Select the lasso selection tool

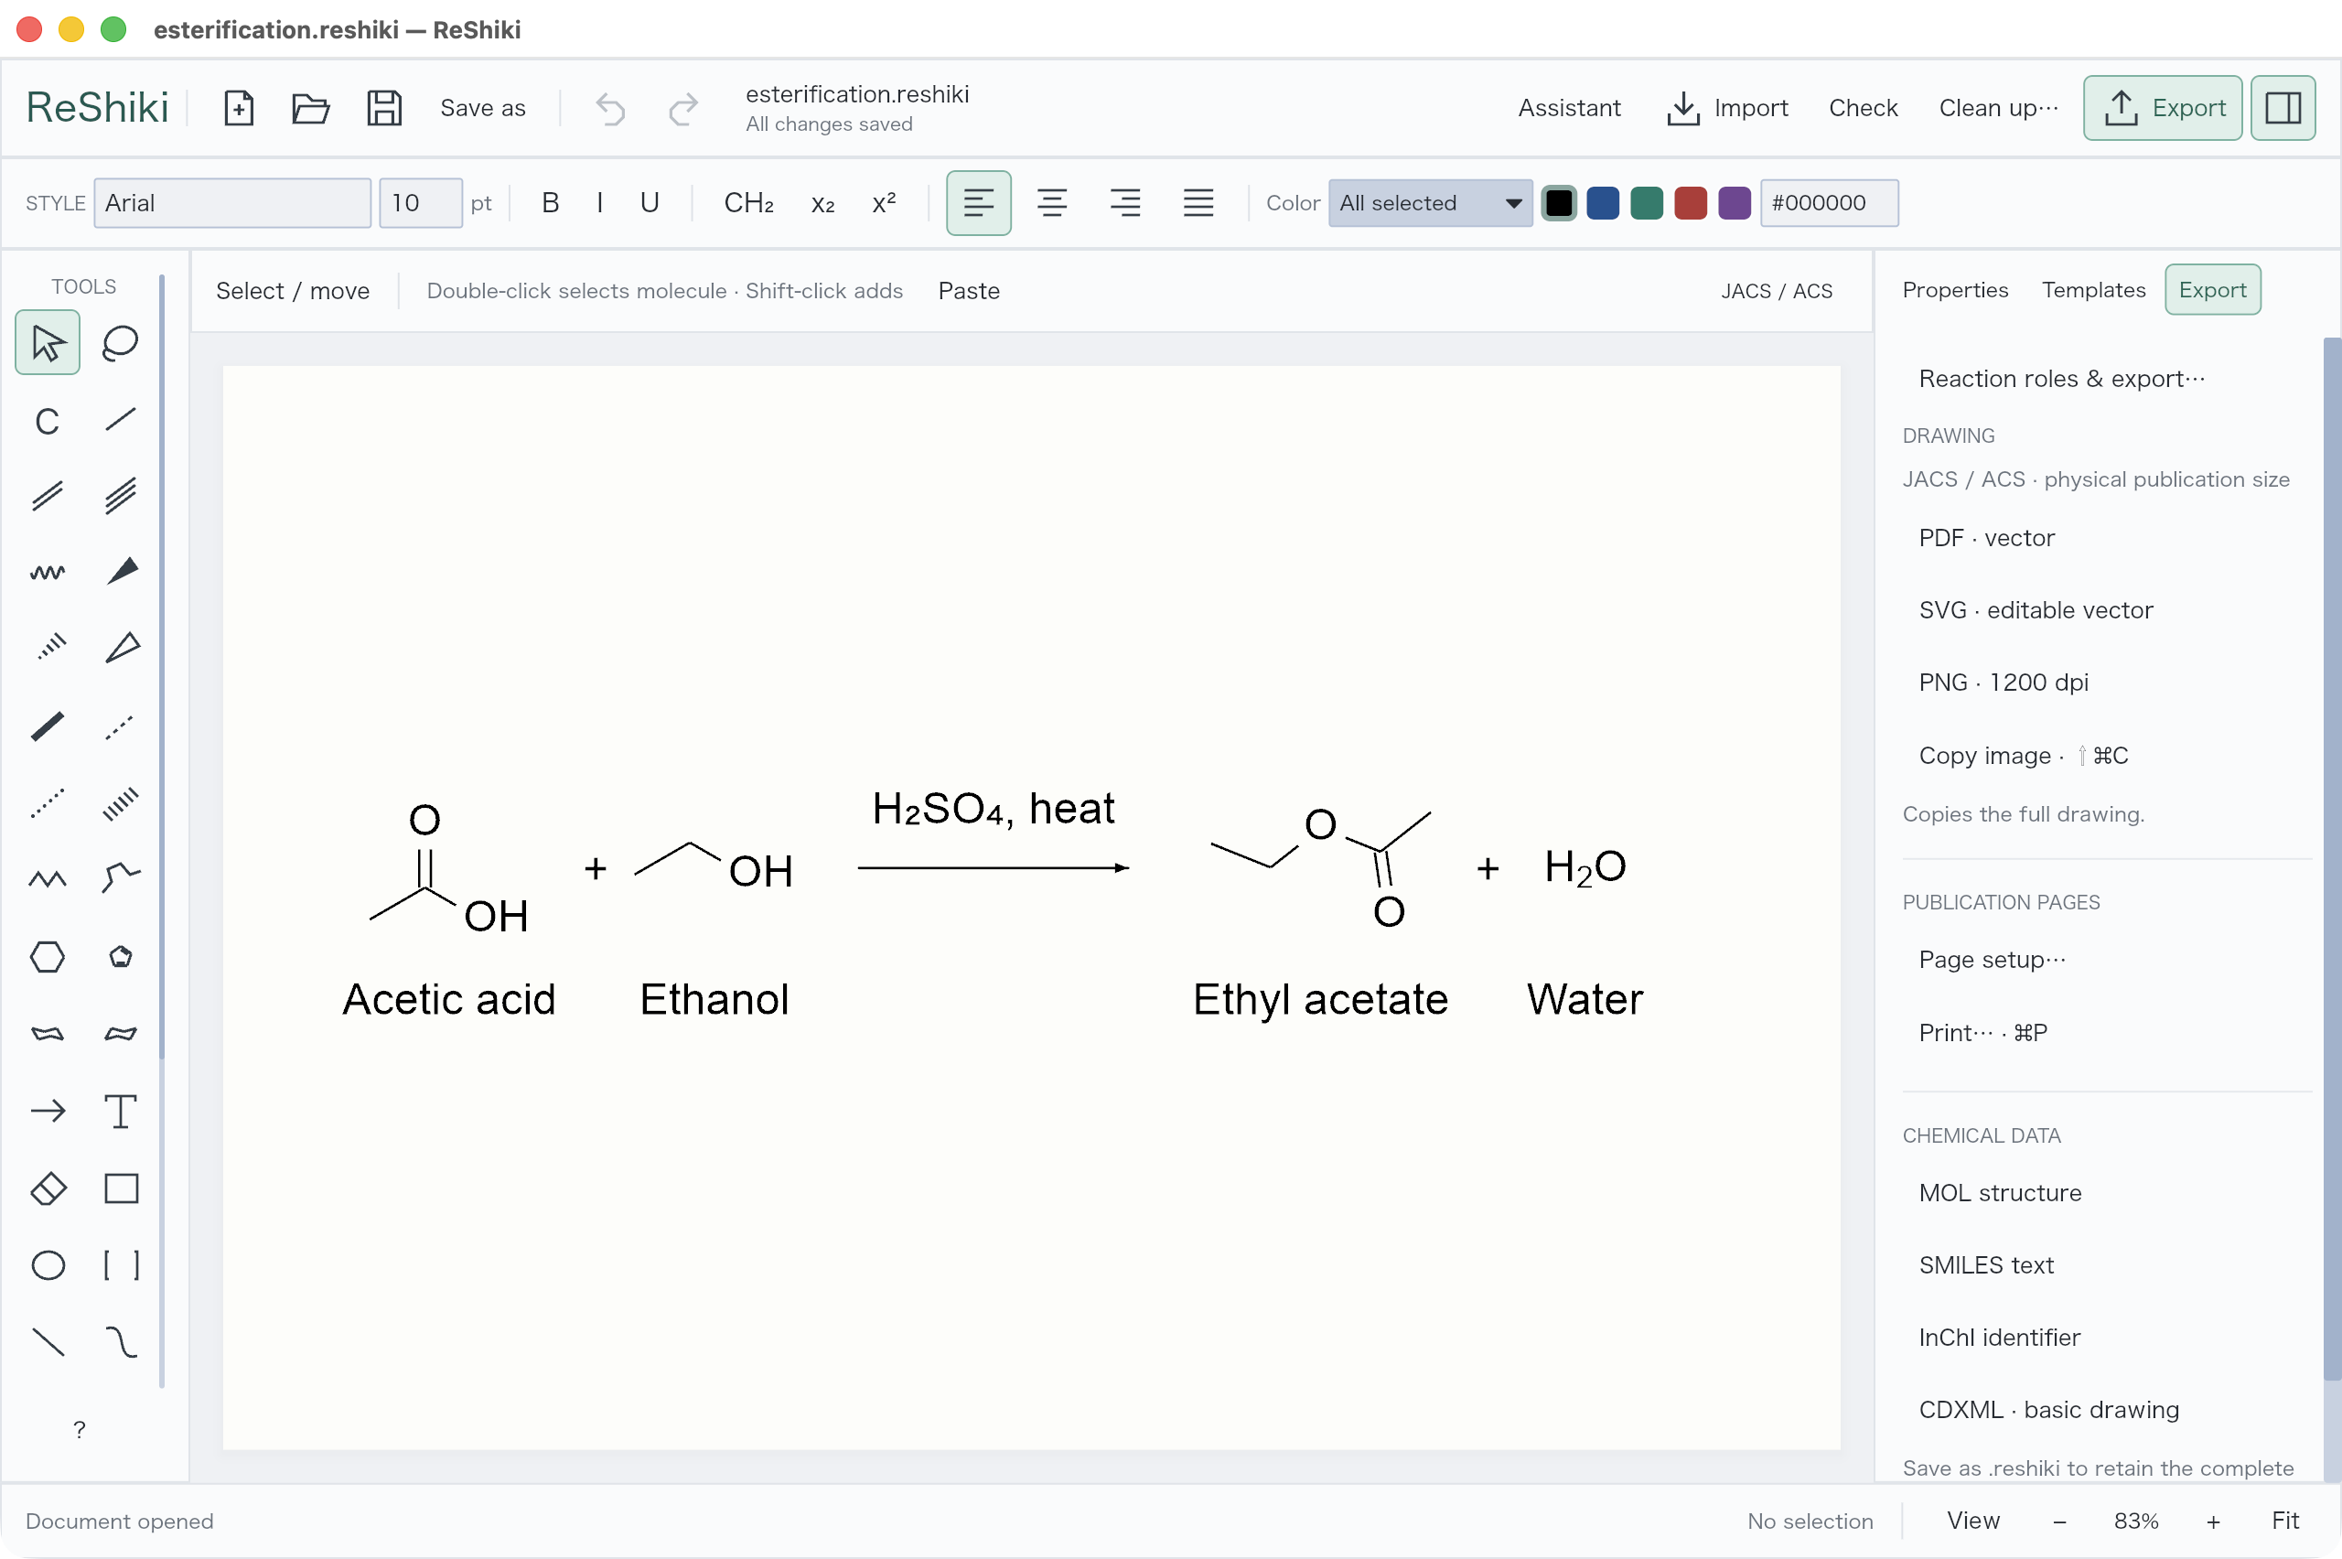click(x=120, y=343)
